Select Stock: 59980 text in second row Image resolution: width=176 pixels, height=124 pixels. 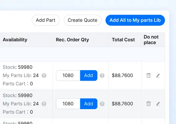tap(18, 95)
